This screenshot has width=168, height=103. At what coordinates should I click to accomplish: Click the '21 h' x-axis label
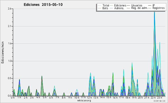[x=146, y=97]
